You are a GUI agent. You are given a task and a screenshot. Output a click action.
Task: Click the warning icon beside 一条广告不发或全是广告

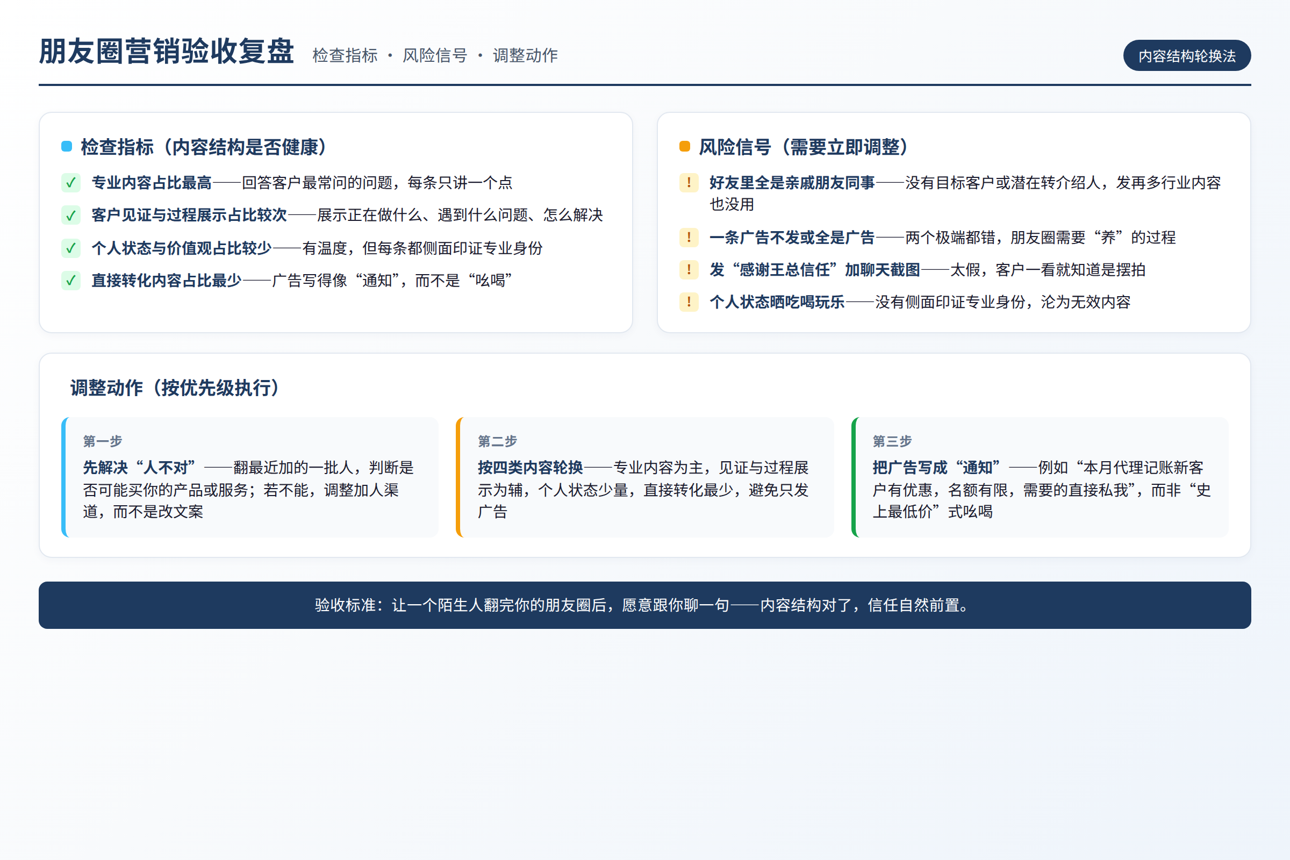coord(689,238)
